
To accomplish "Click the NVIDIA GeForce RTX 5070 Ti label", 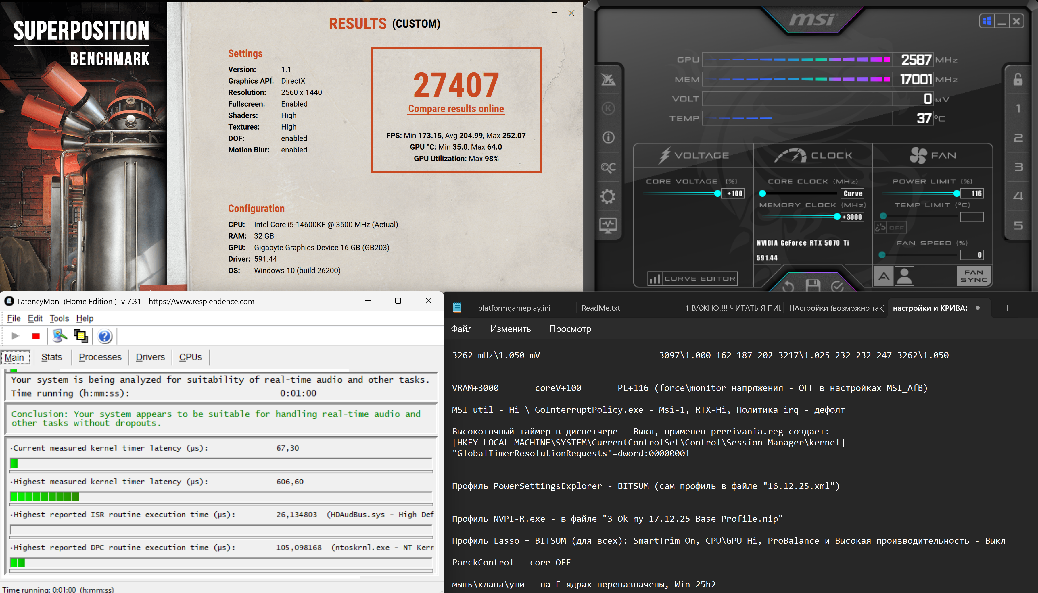I will pyautogui.click(x=803, y=243).
